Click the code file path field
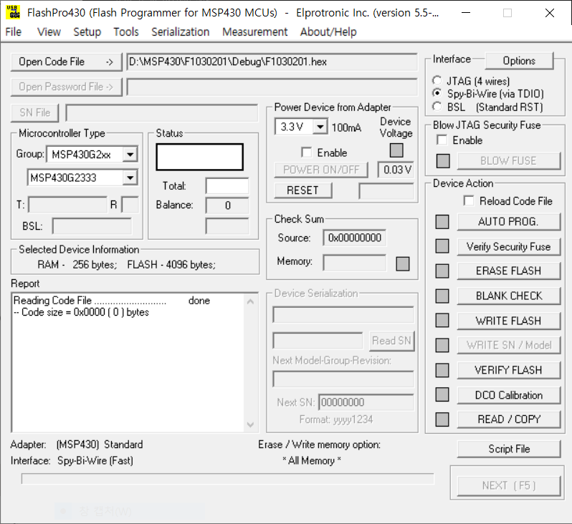Screen dimensions: 572x524 pyautogui.click(x=272, y=62)
